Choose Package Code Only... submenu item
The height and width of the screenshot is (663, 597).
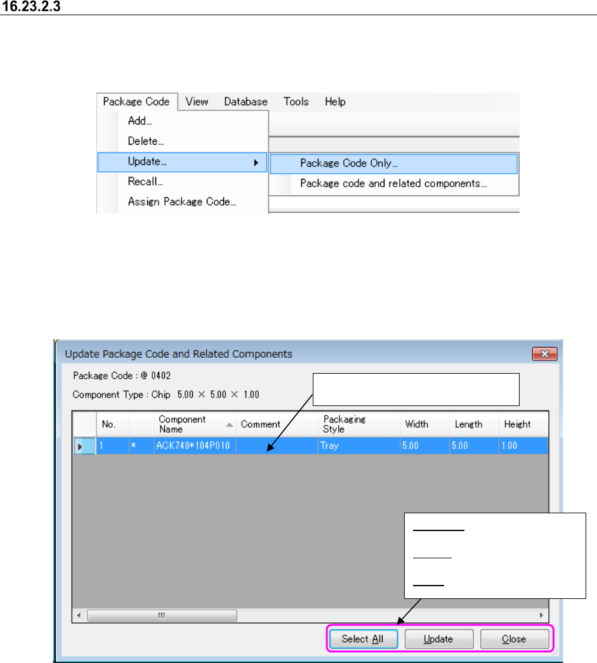tap(393, 164)
